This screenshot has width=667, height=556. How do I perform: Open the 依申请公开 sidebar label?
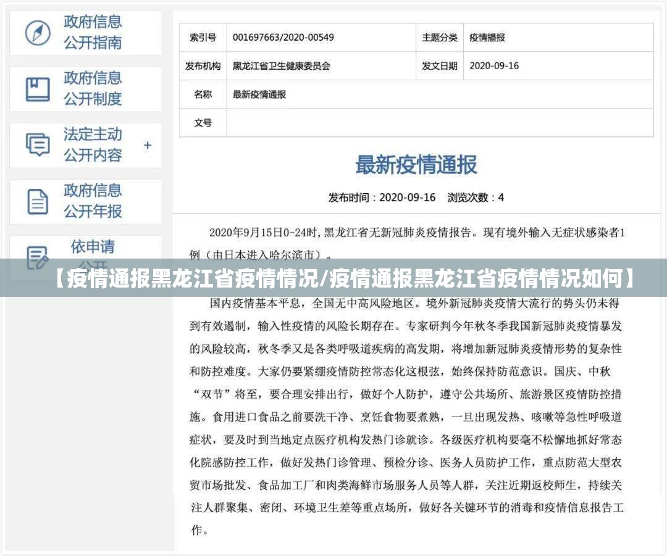[93, 248]
